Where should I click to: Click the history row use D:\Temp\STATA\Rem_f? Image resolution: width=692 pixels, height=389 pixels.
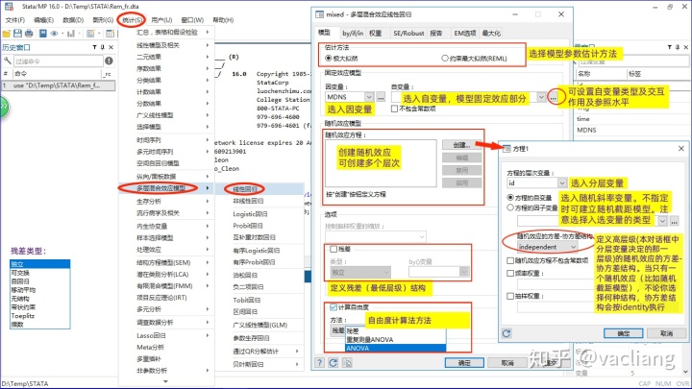[x=58, y=85]
